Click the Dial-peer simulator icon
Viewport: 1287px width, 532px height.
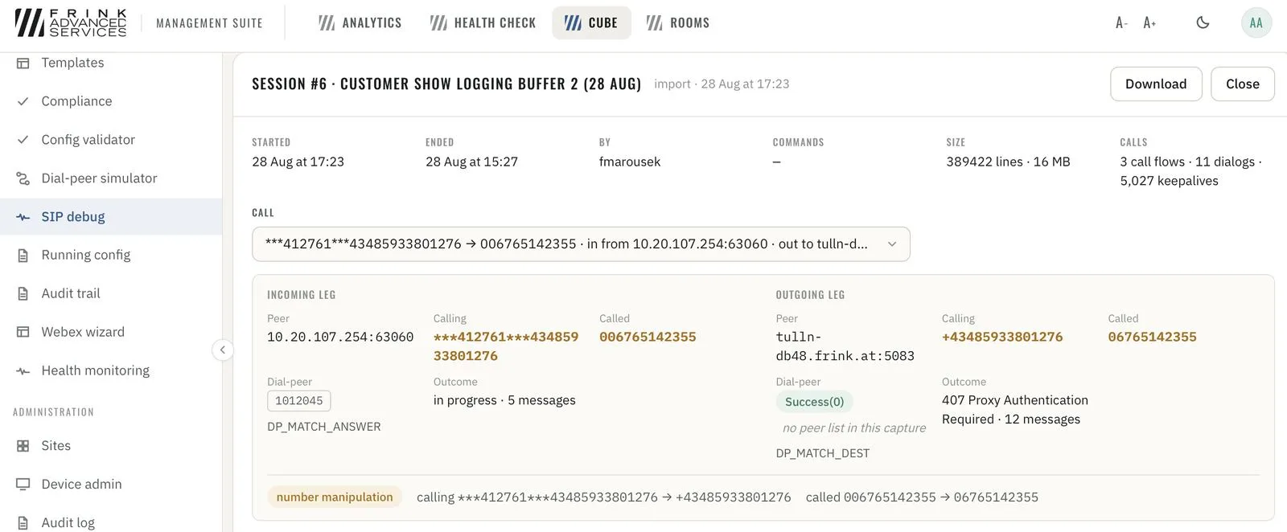(x=23, y=178)
